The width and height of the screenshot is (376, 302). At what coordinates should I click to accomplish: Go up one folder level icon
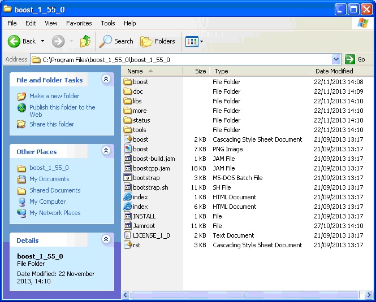85,41
